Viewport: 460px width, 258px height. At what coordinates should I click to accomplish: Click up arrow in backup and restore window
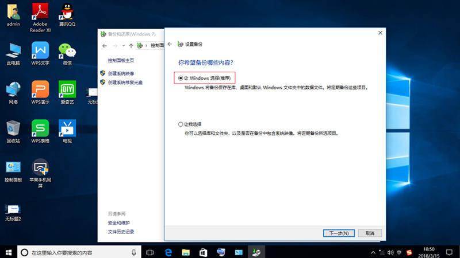[x=131, y=46]
